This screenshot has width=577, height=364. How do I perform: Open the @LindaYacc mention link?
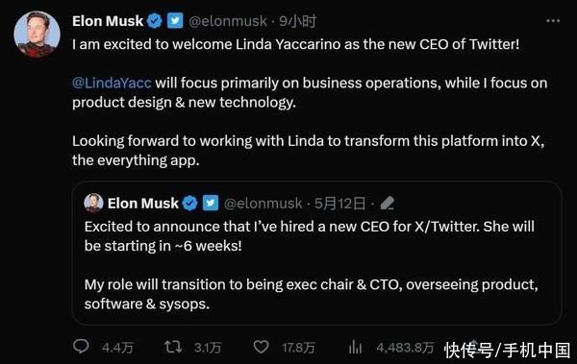tap(112, 83)
